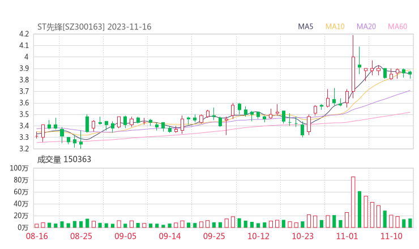Click the 10-23 date axis label
Viewport: 419px width, 249px height.
pos(302,236)
